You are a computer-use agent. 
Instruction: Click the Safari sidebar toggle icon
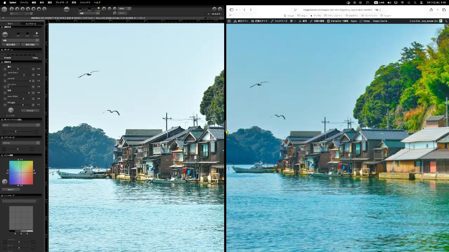(232, 10)
